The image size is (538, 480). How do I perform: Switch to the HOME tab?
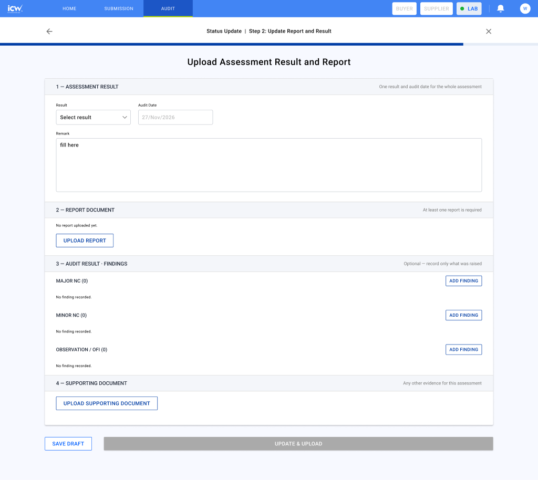[69, 8]
